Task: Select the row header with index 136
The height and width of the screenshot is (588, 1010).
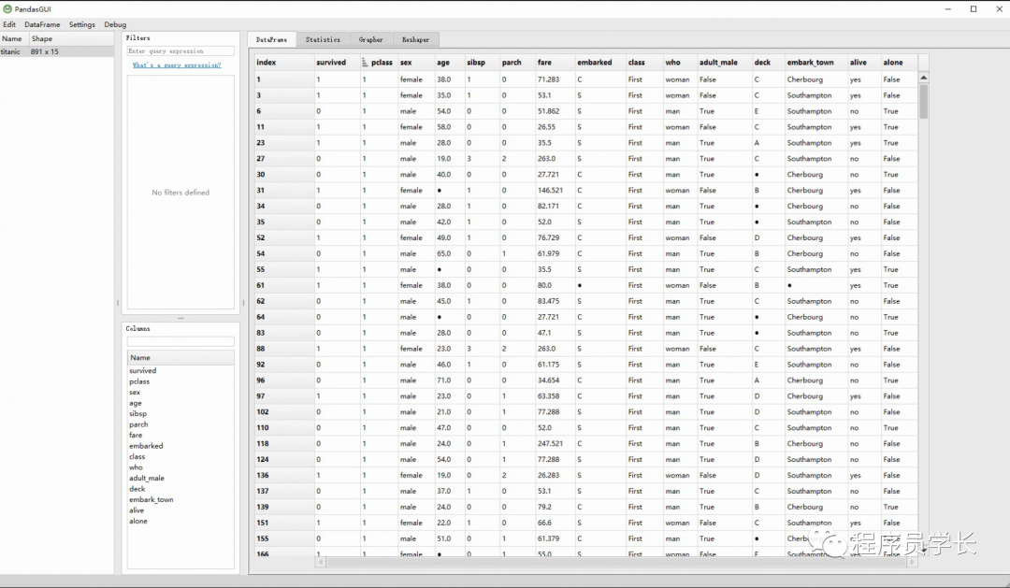Action: [x=284, y=475]
